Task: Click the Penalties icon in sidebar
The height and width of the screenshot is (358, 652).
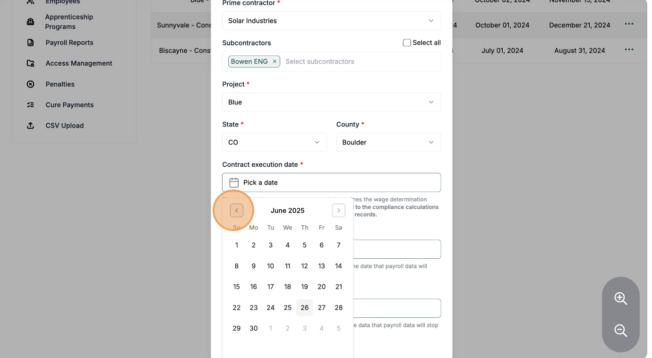Action: click(x=31, y=84)
